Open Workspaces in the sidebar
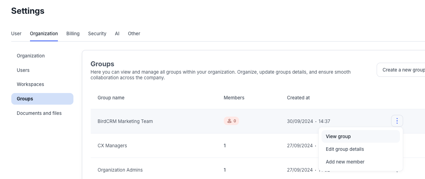This screenshot has height=179, width=425. [30, 85]
